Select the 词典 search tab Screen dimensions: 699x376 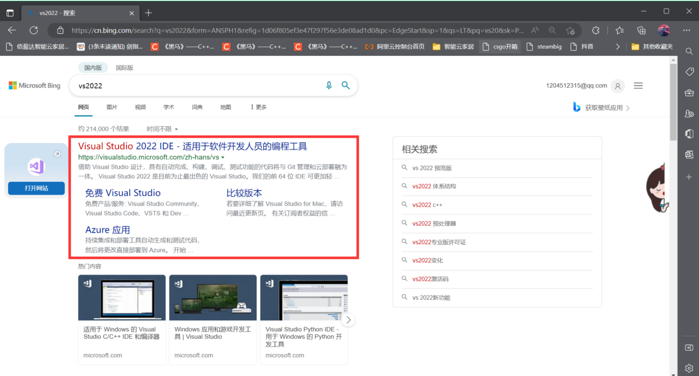197,107
